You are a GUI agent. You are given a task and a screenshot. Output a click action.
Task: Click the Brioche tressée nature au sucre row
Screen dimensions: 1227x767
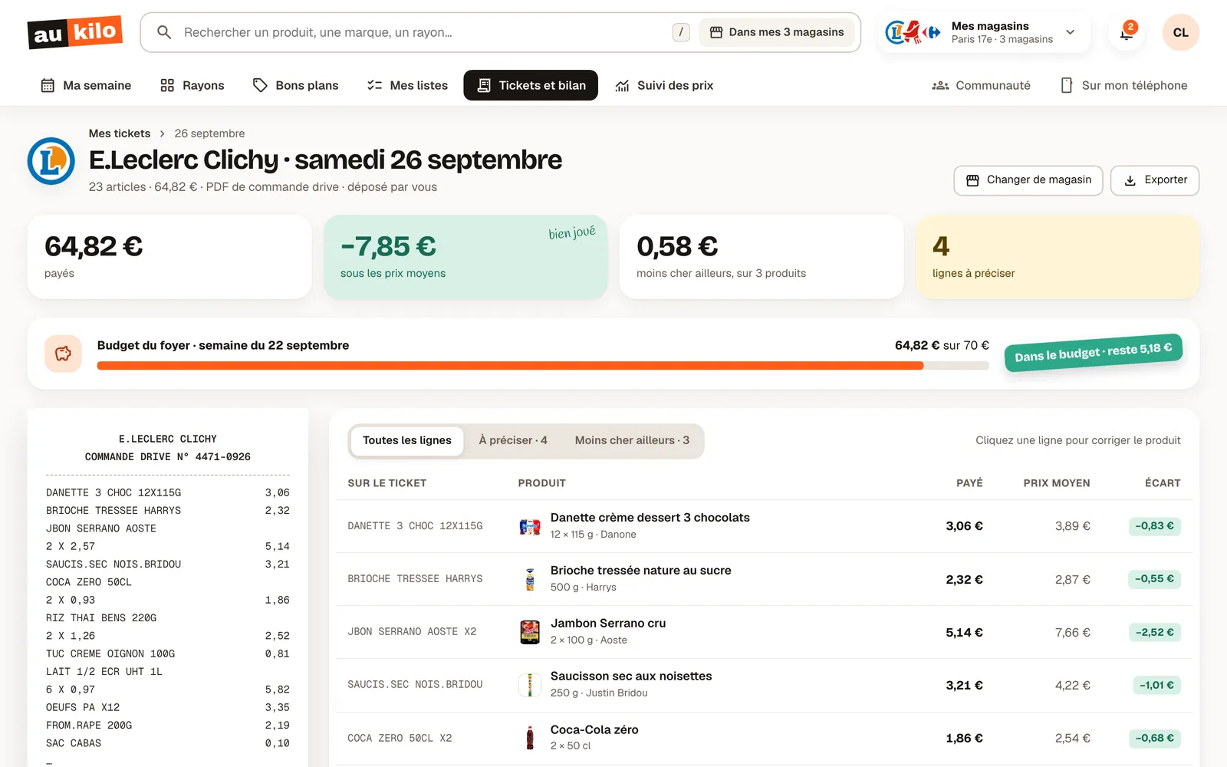764,579
